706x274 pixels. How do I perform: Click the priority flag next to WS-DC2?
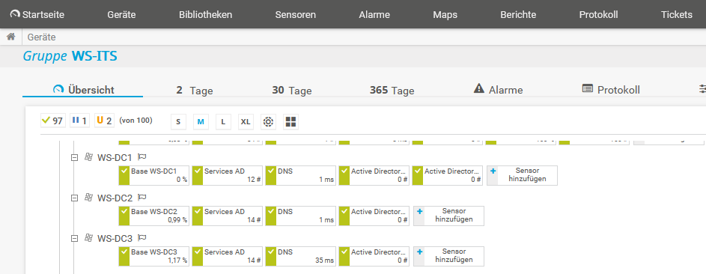[142, 198]
